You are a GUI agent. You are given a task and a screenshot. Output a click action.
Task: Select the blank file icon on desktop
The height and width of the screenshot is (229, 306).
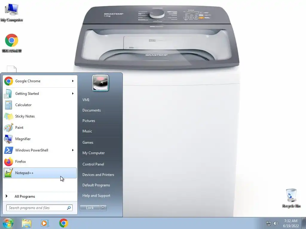click(12, 69)
